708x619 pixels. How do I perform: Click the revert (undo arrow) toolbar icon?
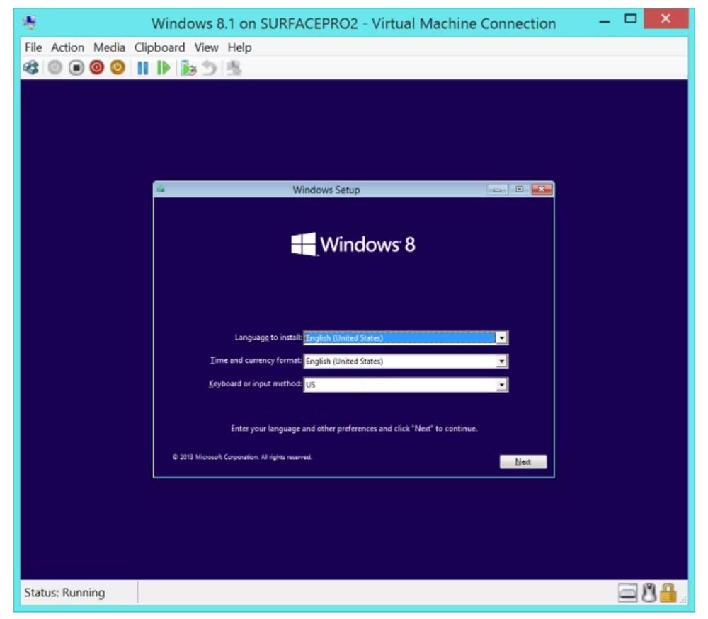point(210,68)
